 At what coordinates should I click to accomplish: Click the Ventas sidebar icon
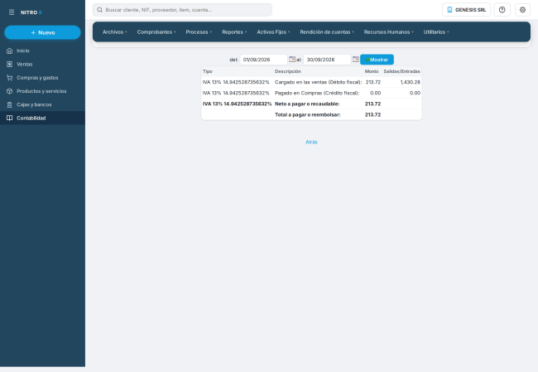[10, 65]
